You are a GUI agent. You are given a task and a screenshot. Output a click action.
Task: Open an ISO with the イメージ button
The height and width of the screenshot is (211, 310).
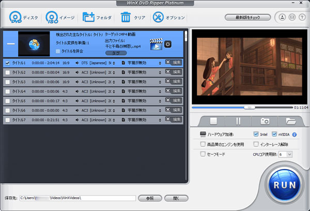(60, 18)
